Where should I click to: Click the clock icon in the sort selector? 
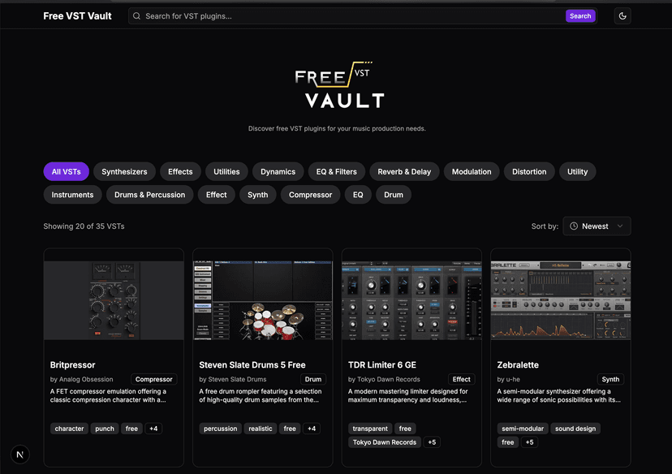tap(574, 226)
